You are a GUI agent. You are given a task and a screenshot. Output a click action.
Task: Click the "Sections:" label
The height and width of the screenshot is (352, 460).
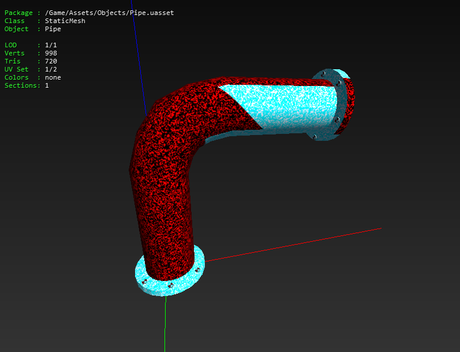23,85
